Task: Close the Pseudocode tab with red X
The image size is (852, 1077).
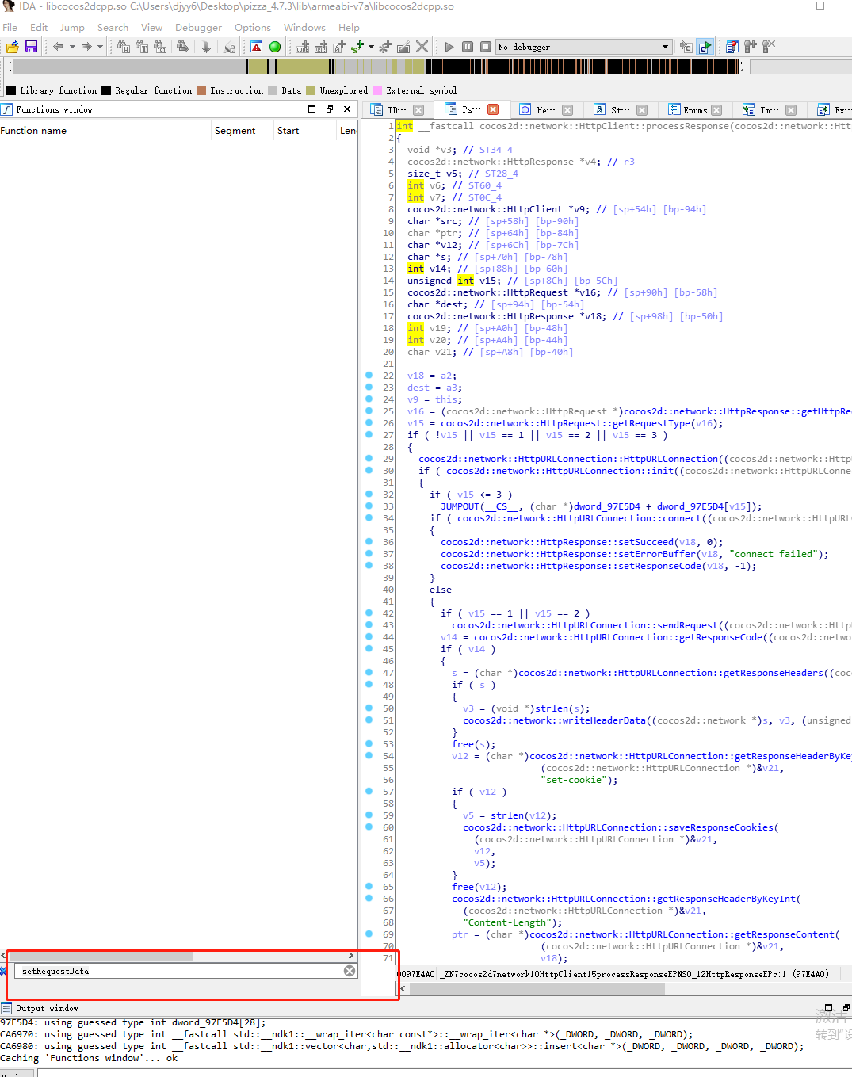Action: tap(493, 109)
